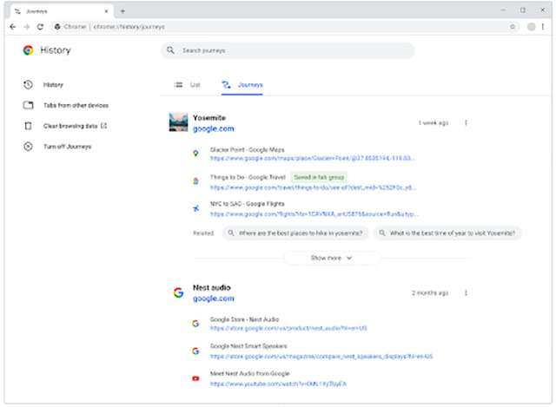Focus the Search journeys field
Viewport: 556px width, 407px height.
click(288, 50)
